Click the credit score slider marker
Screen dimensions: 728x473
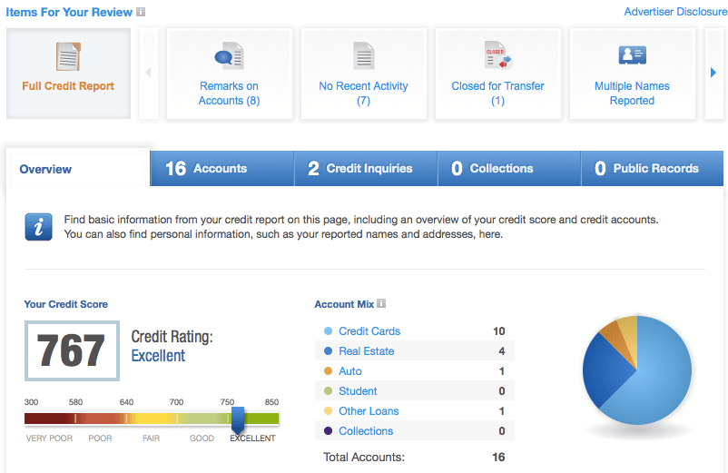[238, 419]
